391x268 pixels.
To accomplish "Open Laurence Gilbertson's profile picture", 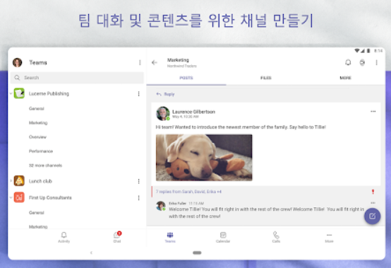I will [x=163, y=114].
